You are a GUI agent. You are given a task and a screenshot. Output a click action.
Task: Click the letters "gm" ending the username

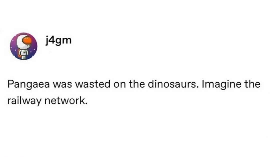[63, 41]
